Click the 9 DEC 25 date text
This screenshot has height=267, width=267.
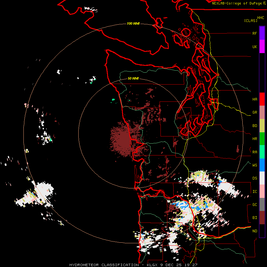tap(171, 265)
